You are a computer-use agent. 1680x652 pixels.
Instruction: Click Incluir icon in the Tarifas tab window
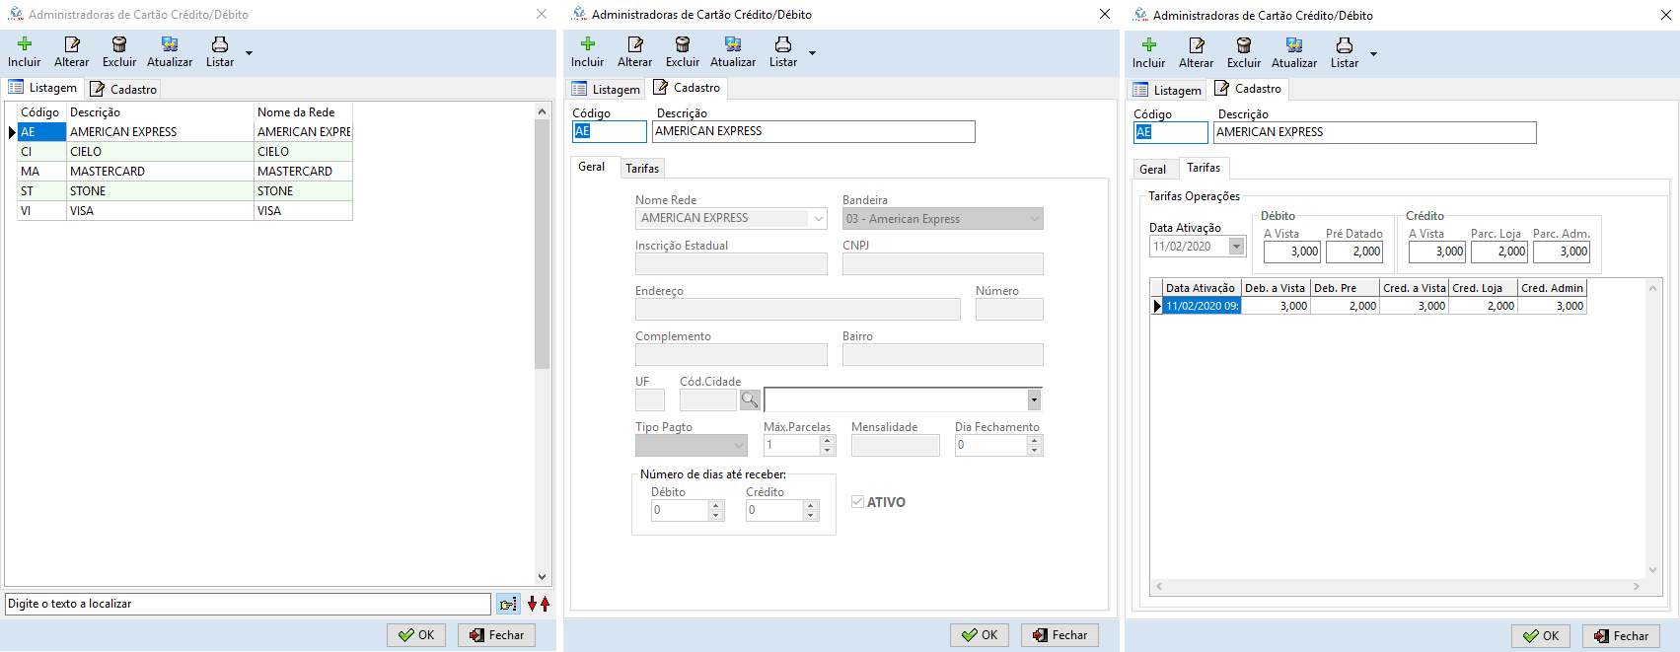coord(1149,44)
